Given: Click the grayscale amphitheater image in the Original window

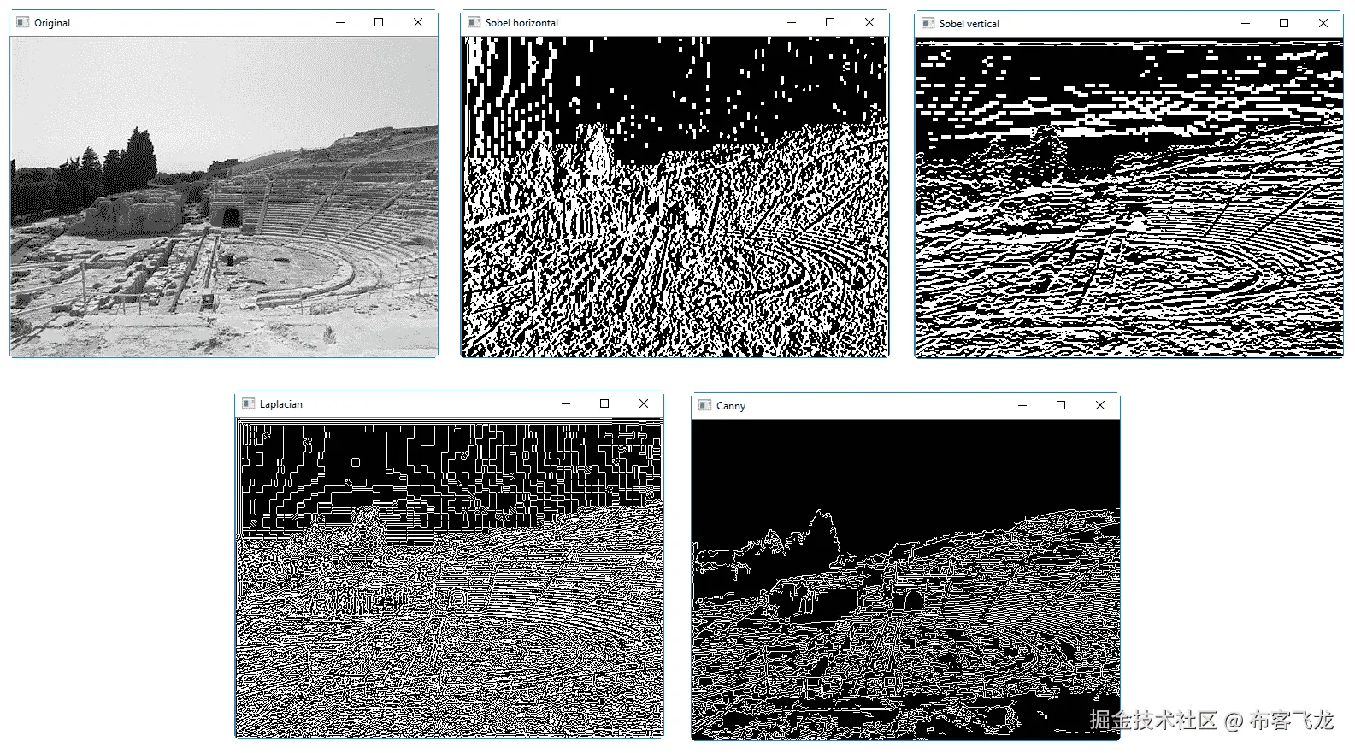Looking at the screenshot, I should click(x=224, y=197).
